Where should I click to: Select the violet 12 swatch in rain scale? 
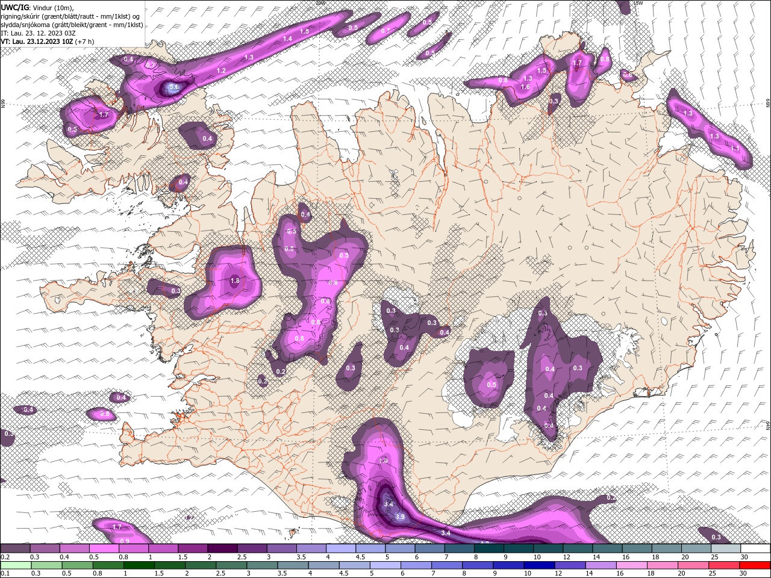pyautogui.click(x=569, y=565)
